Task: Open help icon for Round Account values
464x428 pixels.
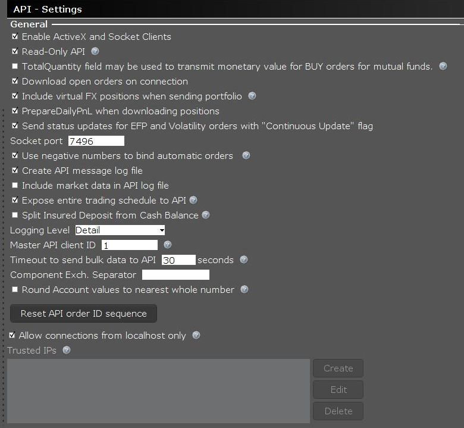Action: tap(244, 289)
